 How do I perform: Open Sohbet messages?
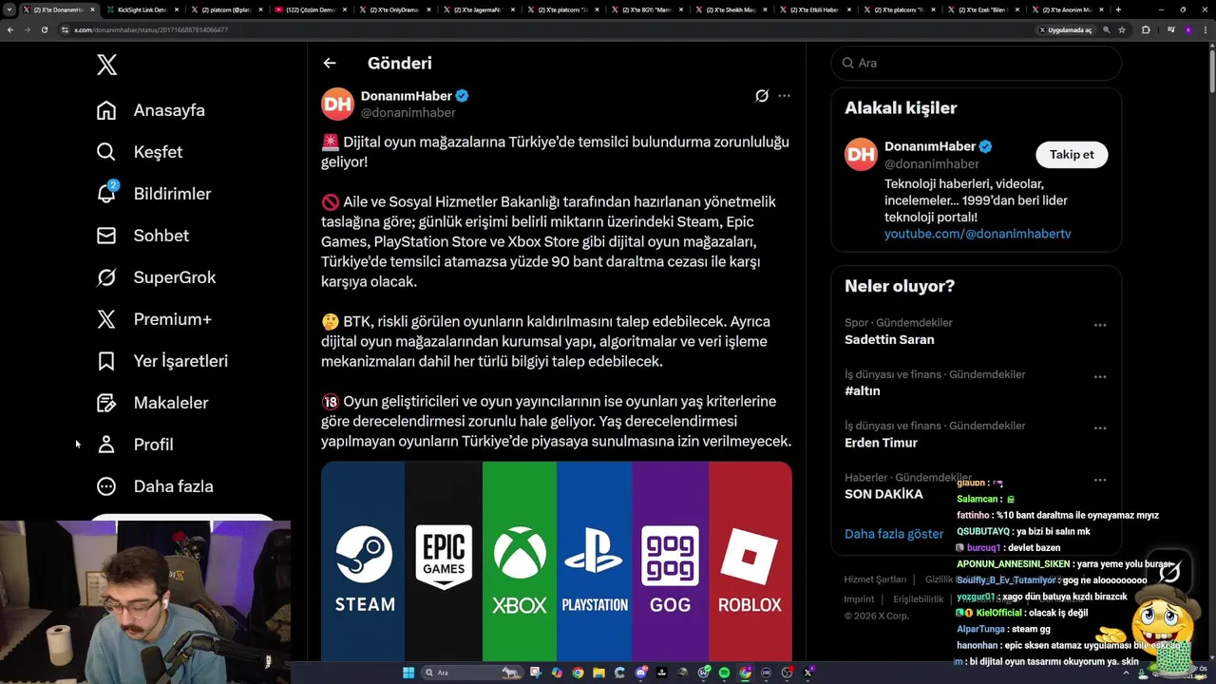coord(143,236)
